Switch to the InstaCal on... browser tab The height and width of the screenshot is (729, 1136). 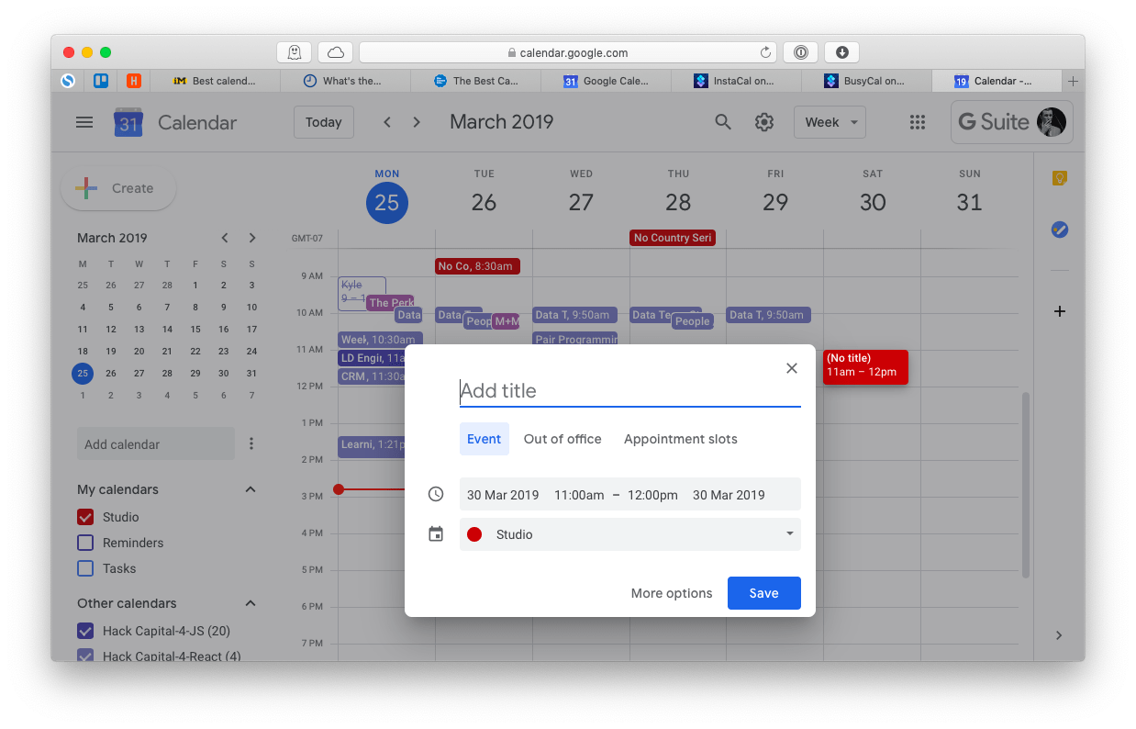point(735,81)
